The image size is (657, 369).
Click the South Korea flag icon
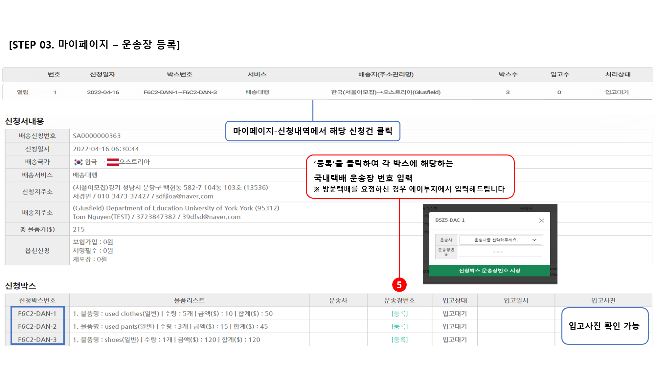coord(78,162)
